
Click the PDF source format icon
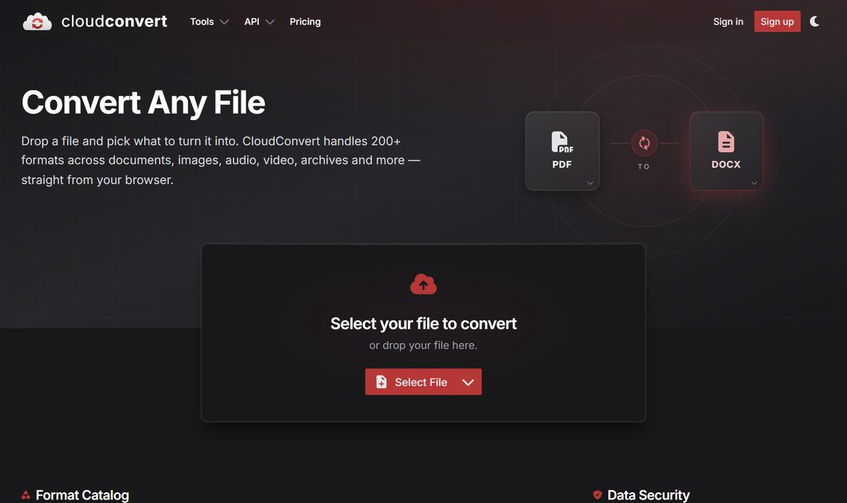click(562, 143)
